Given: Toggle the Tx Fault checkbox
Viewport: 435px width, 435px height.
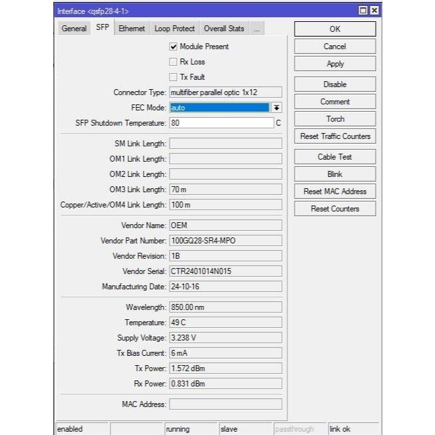Looking at the screenshot, I should [x=174, y=77].
